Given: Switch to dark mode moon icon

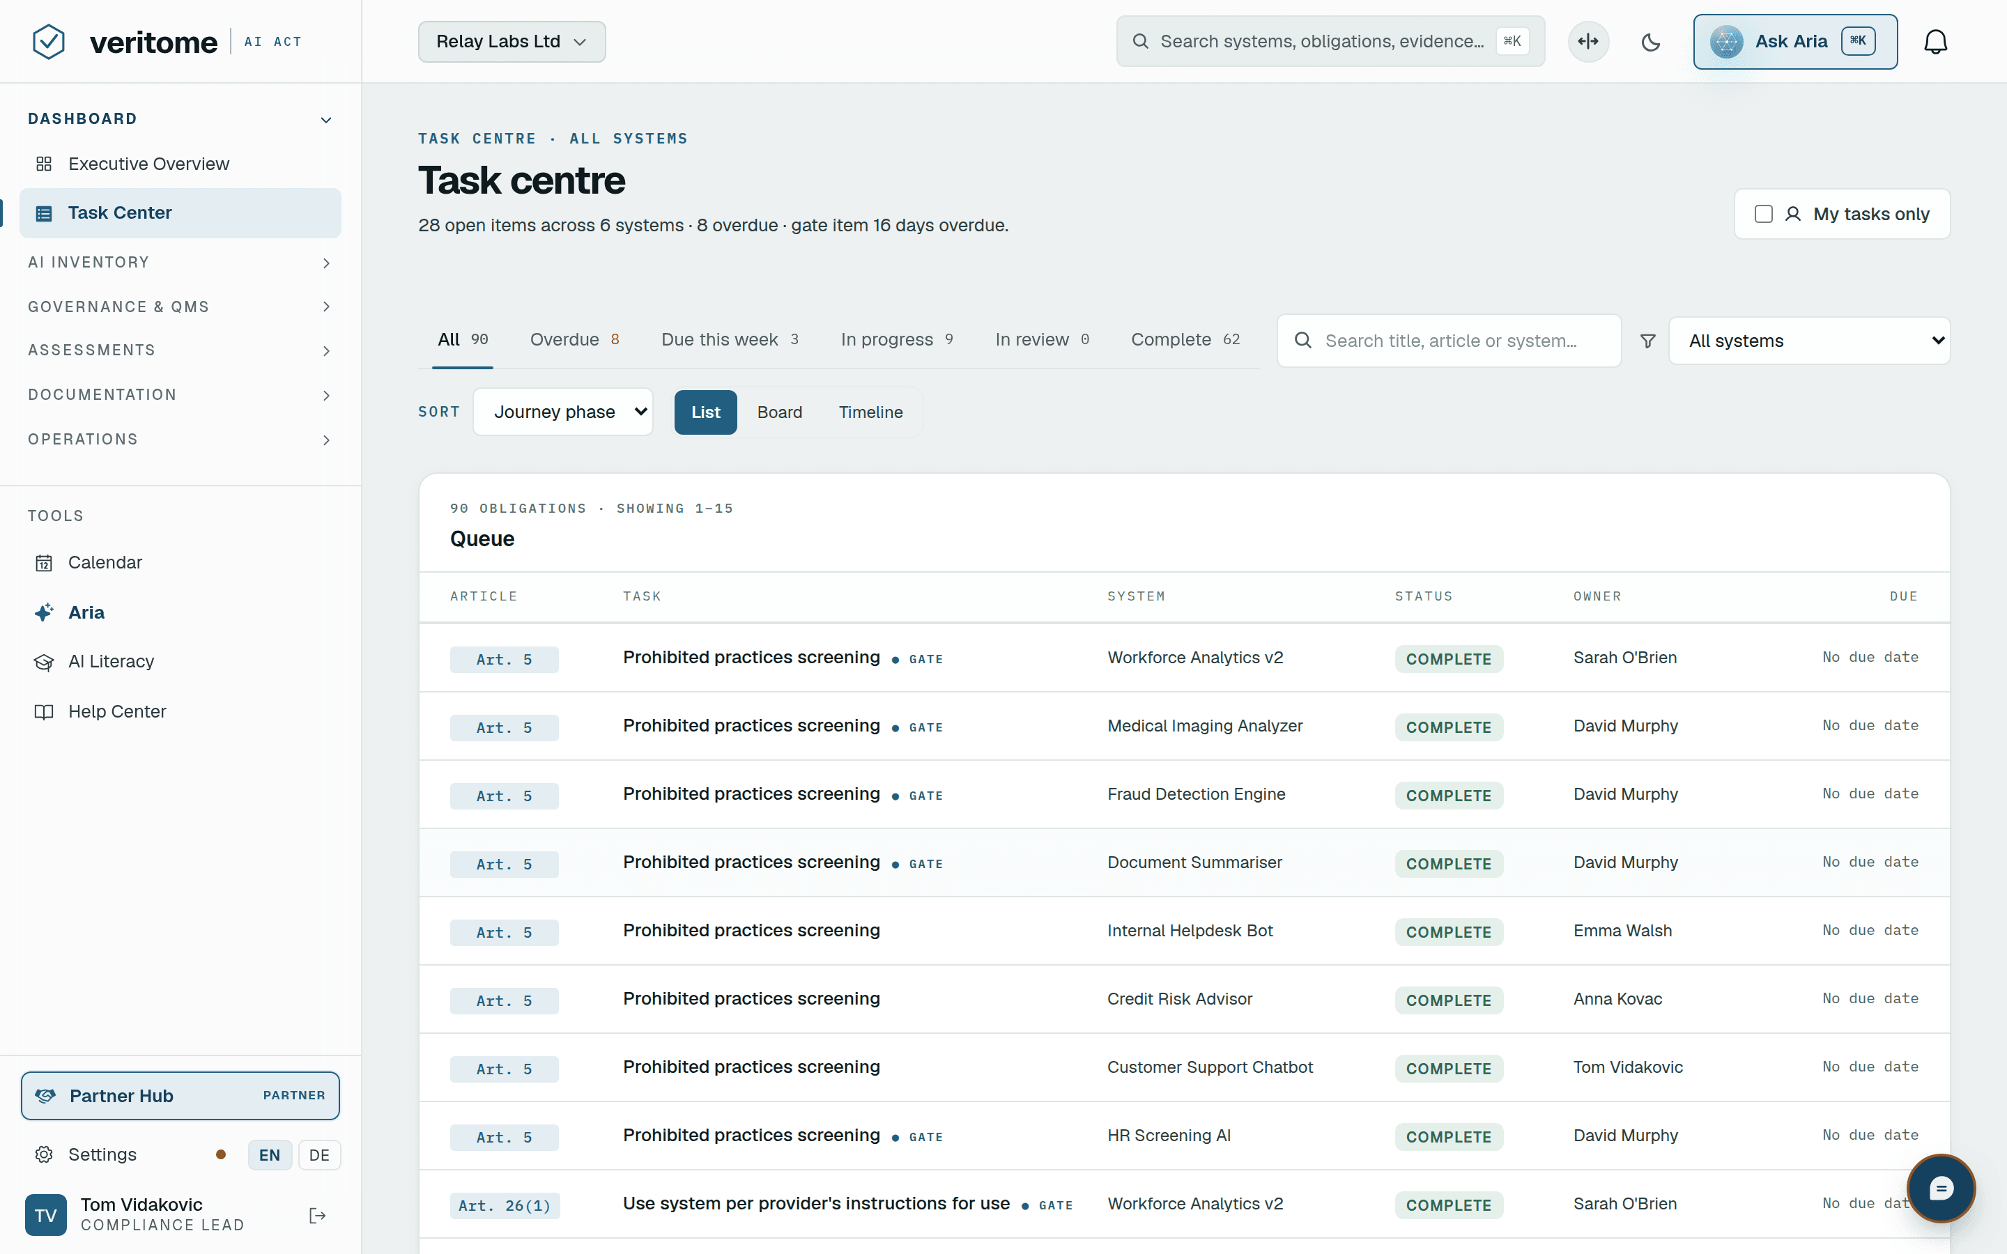Looking at the screenshot, I should (1650, 42).
